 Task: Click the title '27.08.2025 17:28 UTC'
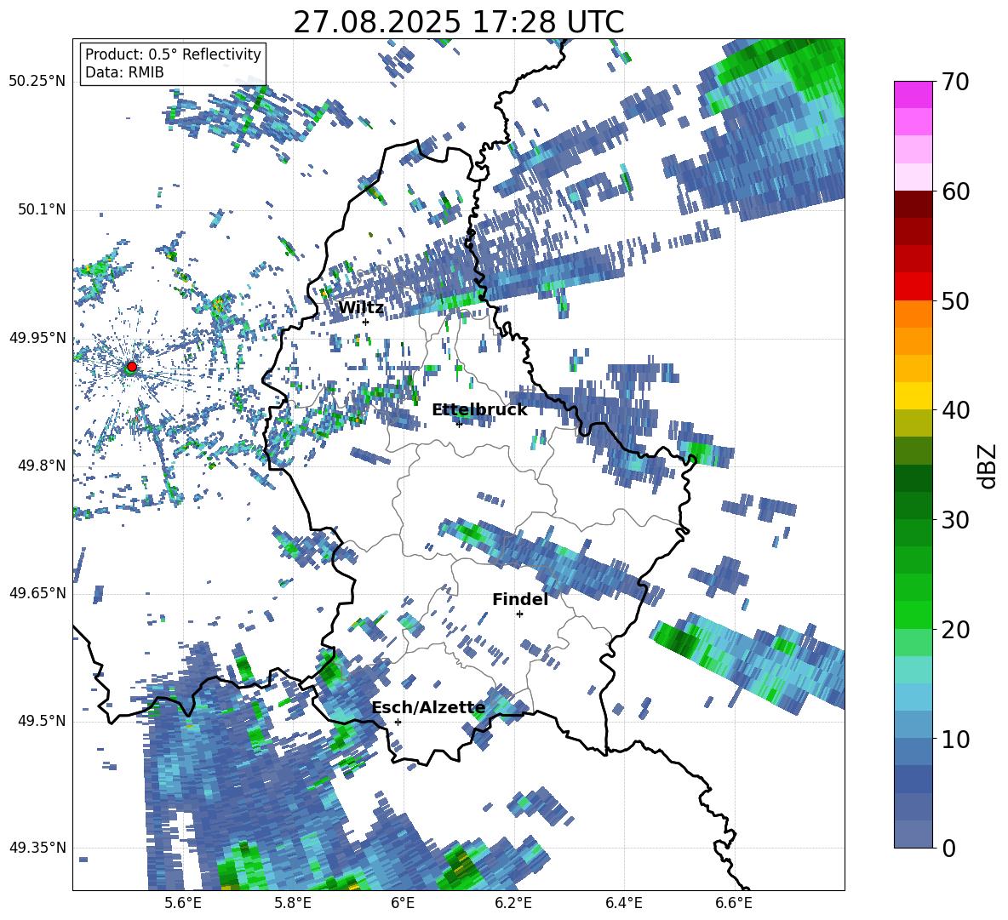458,22
